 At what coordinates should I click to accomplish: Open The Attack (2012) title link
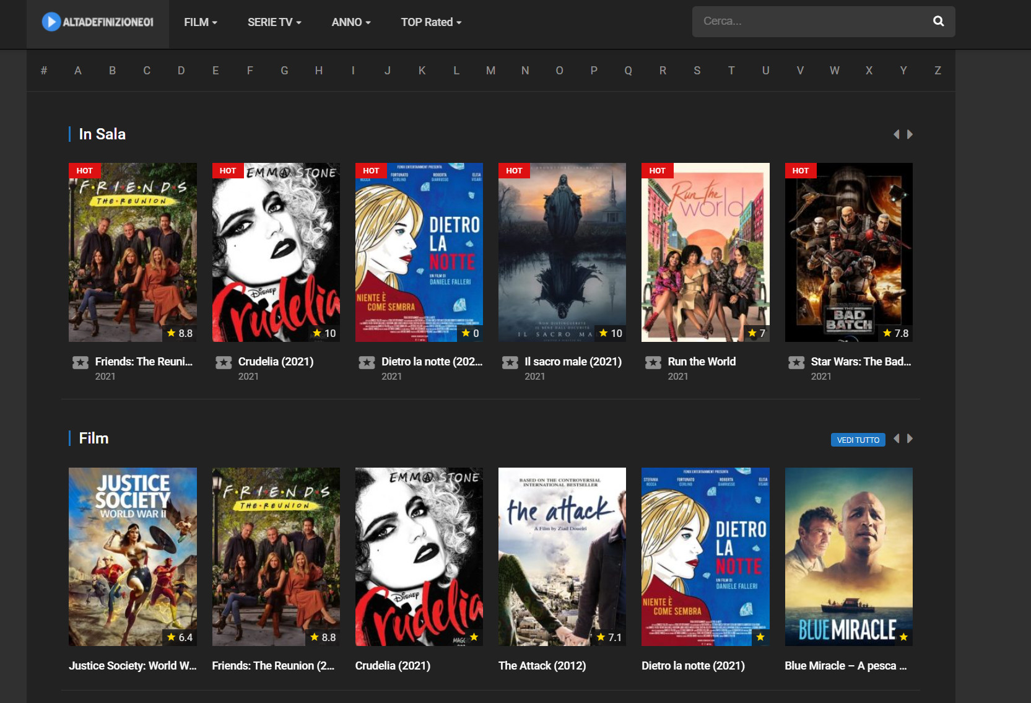[x=542, y=666]
